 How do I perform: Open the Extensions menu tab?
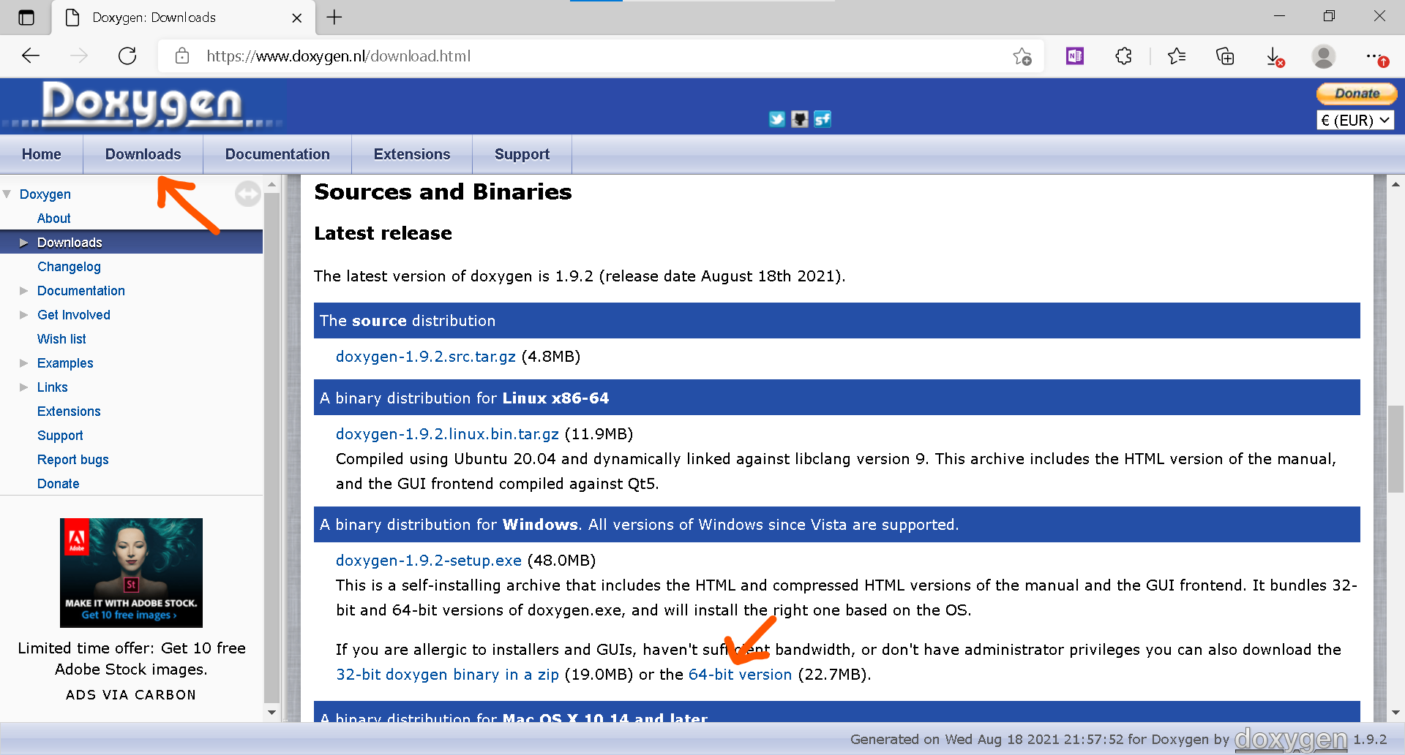point(412,154)
